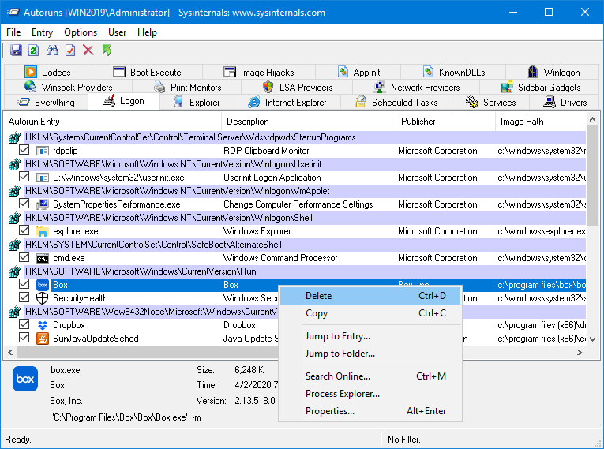Uncheck the Box entry checkbox

(24, 284)
